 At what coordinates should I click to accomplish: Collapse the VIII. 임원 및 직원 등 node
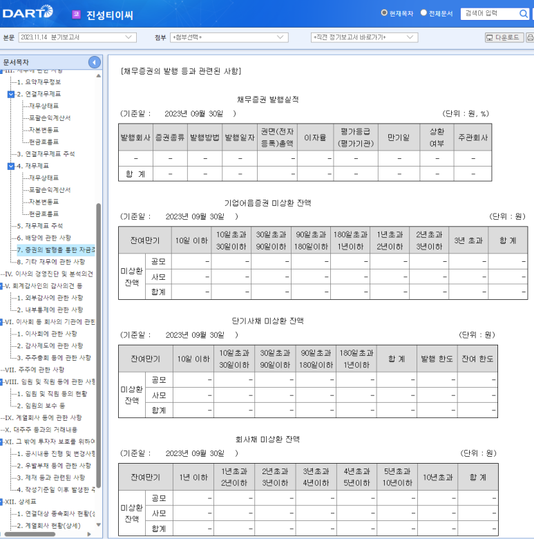(1, 382)
